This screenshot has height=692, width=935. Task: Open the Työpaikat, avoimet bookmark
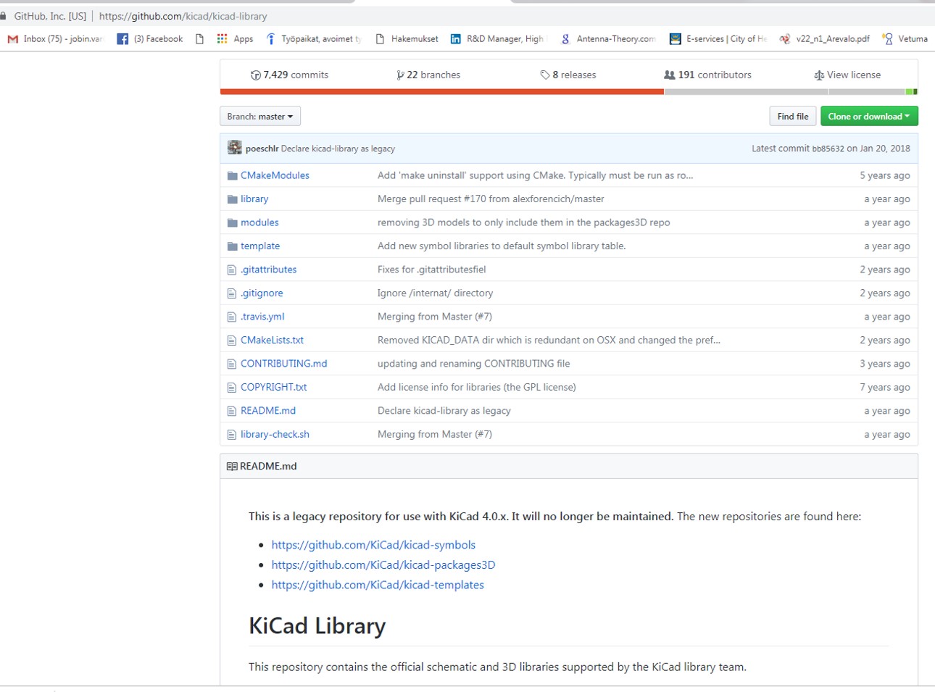click(x=313, y=39)
